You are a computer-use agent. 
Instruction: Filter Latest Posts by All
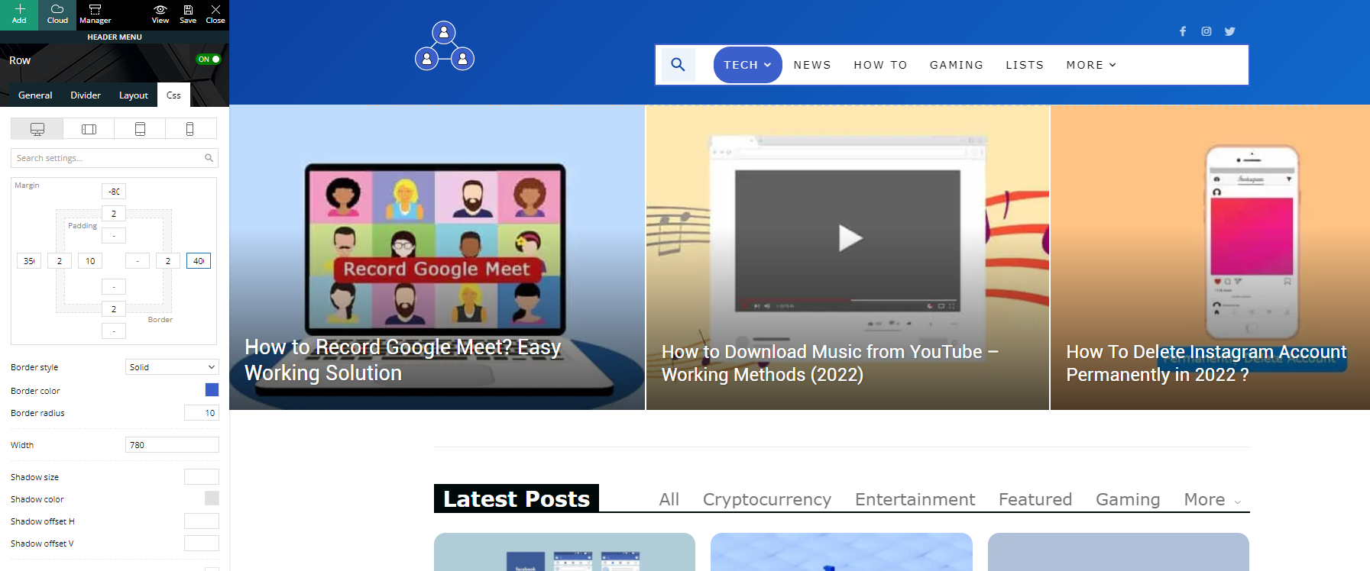(669, 499)
